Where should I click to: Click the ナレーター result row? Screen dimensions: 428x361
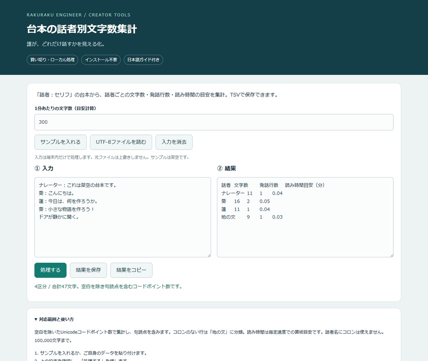coord(252,193)
